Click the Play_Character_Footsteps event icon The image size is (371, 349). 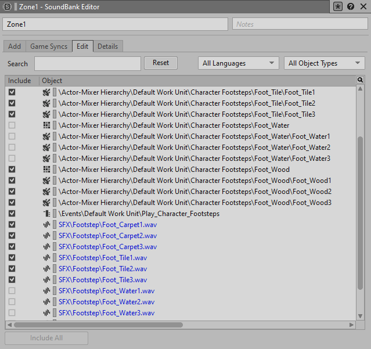coord(46,214)
